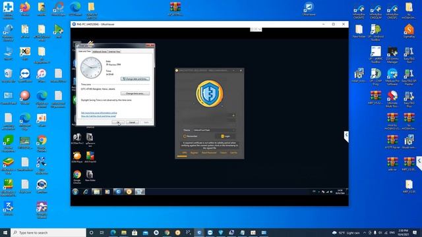422x237 pixels.
Task: Click the Cortana circle icon
Action: pyautogui.click(x=91, y=232)
